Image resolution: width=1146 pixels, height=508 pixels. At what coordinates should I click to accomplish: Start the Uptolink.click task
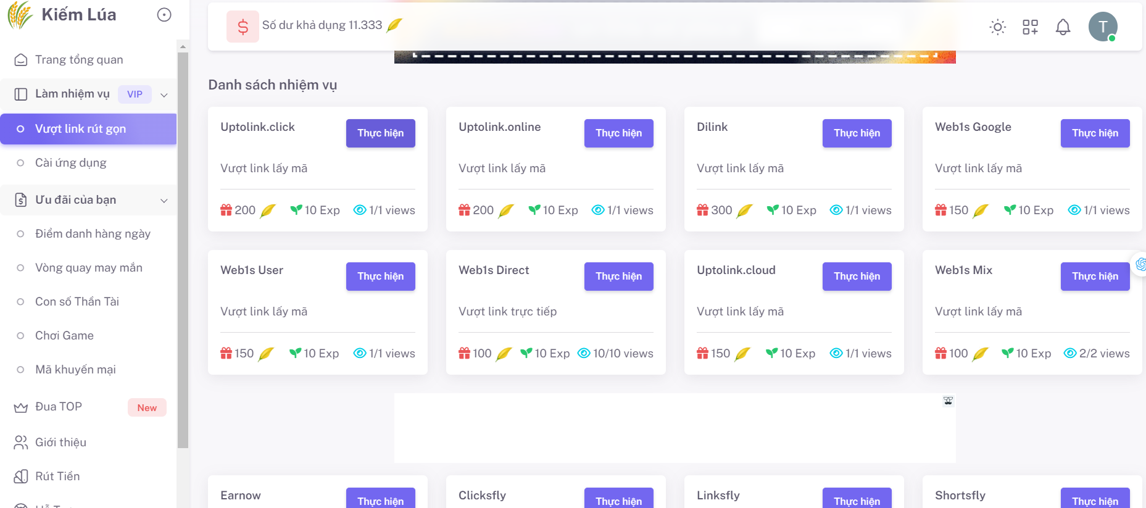(x=380, y=133)
